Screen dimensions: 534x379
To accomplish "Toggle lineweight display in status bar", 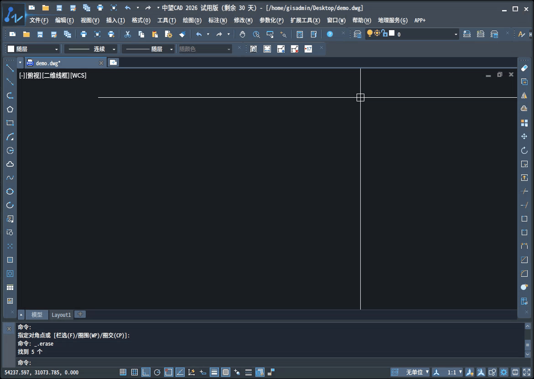I will coord(214,372).
